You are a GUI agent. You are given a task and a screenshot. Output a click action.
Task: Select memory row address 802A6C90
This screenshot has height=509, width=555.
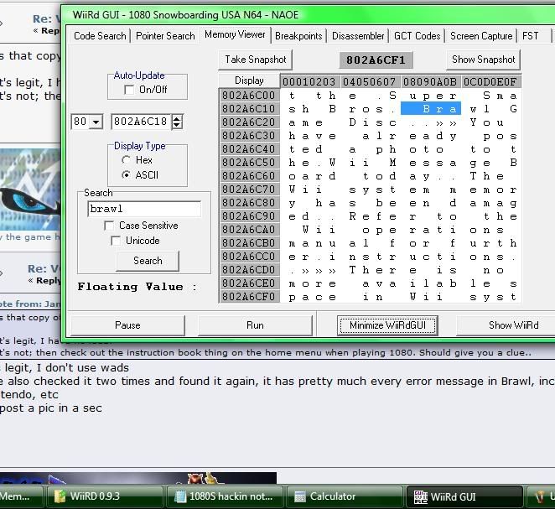click(x=249, y=216)
